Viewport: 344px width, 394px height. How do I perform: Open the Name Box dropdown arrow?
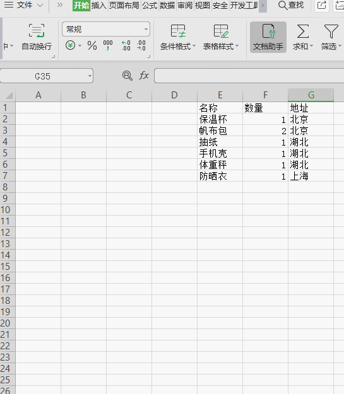point(90,76)
